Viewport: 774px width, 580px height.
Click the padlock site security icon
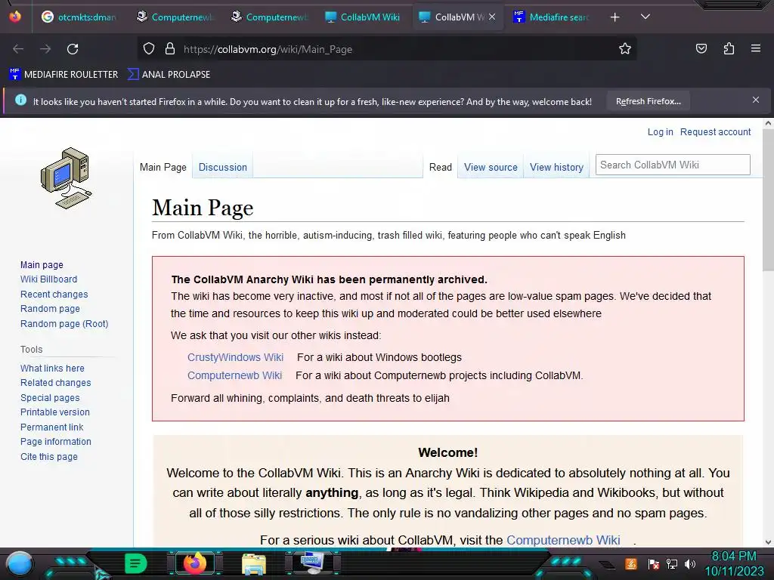(x=170, y=49)
